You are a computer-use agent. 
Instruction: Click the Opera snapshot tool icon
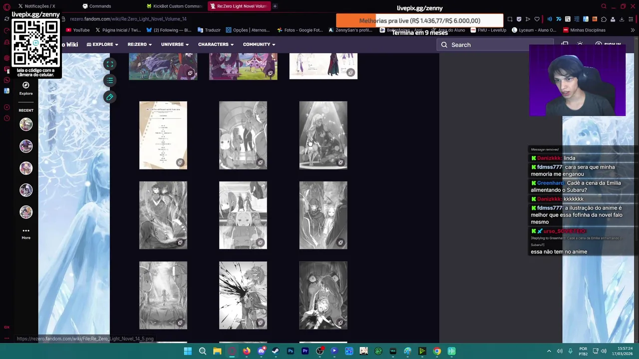click(x=510, y=19)
